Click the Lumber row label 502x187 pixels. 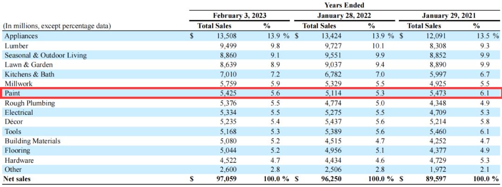17,46
